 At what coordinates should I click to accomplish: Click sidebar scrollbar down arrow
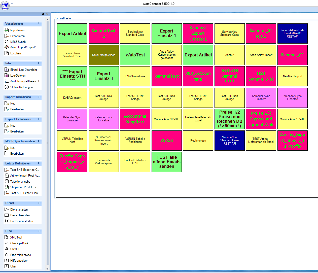point(47,269)
